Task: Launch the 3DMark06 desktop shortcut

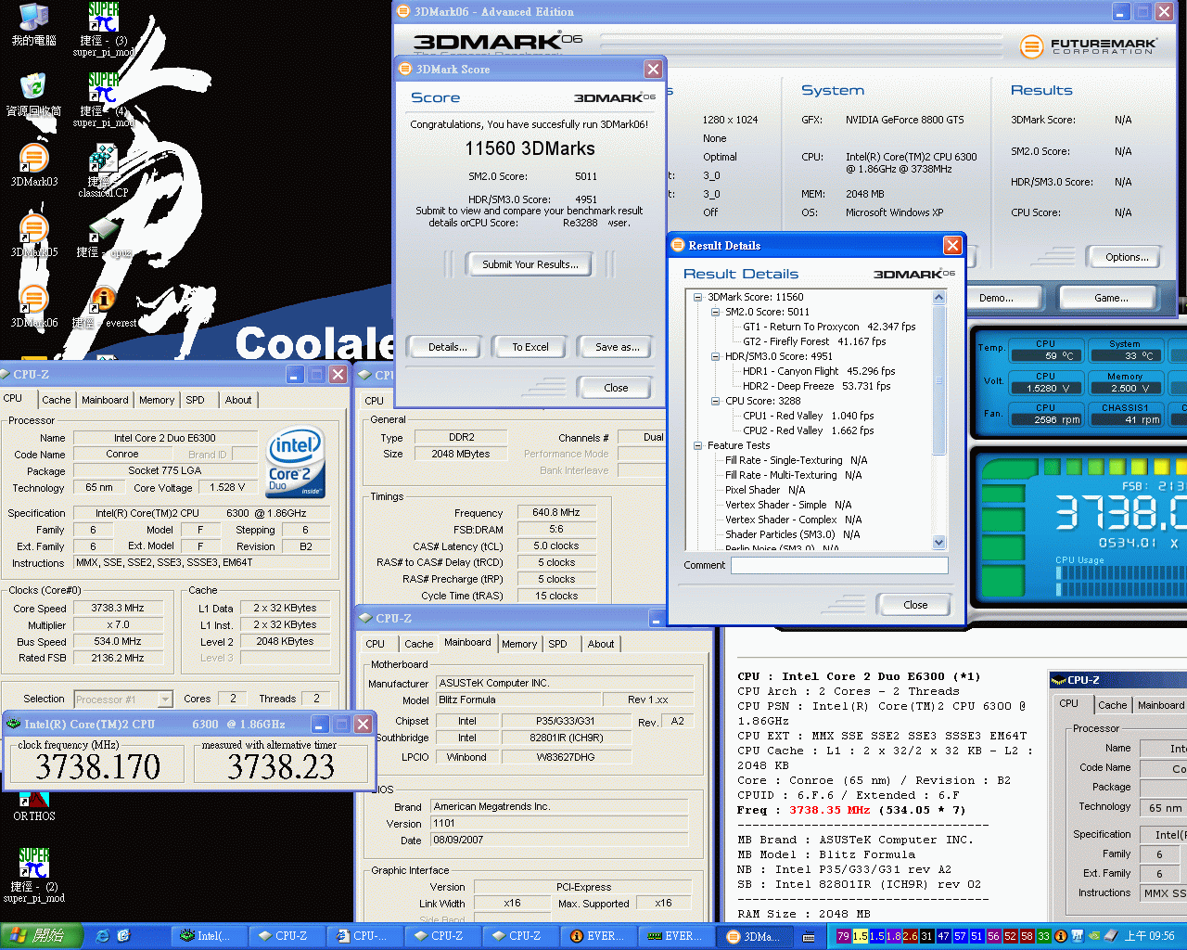Action: (x=33, y=306)
